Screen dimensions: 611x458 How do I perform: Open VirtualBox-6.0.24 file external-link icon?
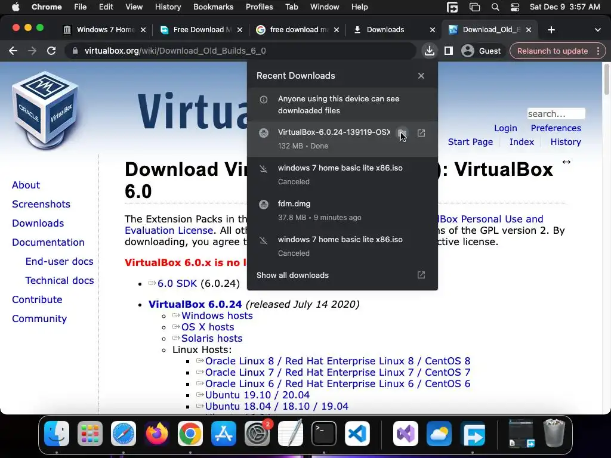point(421,133)
